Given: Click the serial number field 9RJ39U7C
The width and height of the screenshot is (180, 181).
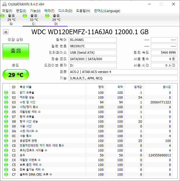Looking at the screenshot, I should click(x=93, y=46).
